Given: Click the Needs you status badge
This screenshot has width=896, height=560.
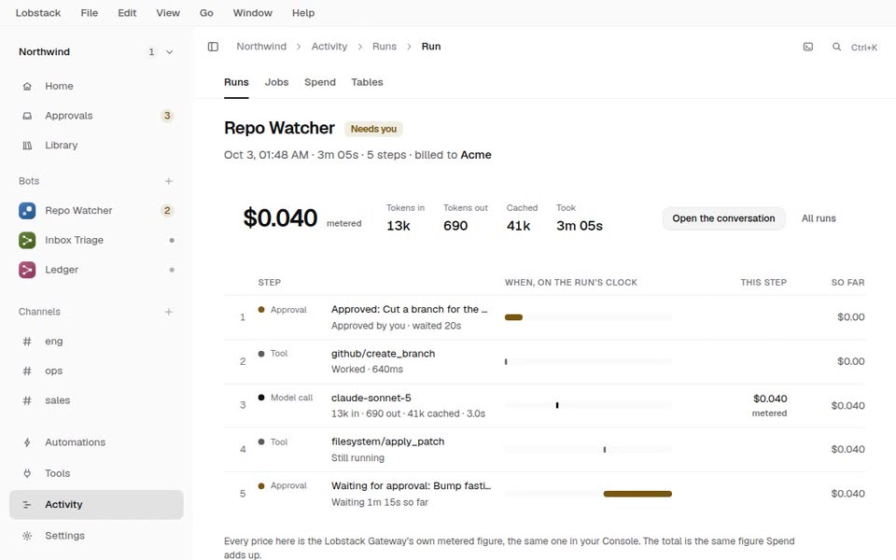Looking at the screenshot, I should [373, 129].
